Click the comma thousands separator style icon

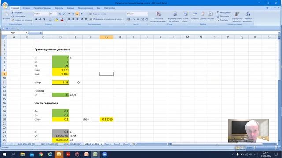point(138,19)
